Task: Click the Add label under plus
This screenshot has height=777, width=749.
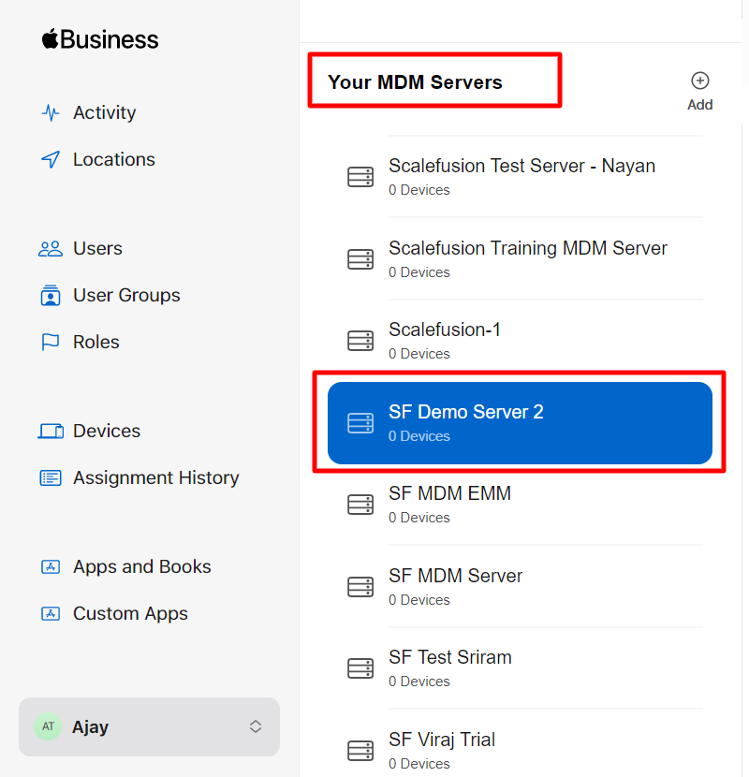Action: tap(700, 105)
